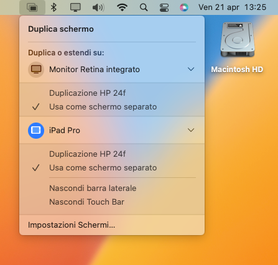Collapse the iPad Pro chevron
This screenshot has width=278, height=265.
pos(191,130)
